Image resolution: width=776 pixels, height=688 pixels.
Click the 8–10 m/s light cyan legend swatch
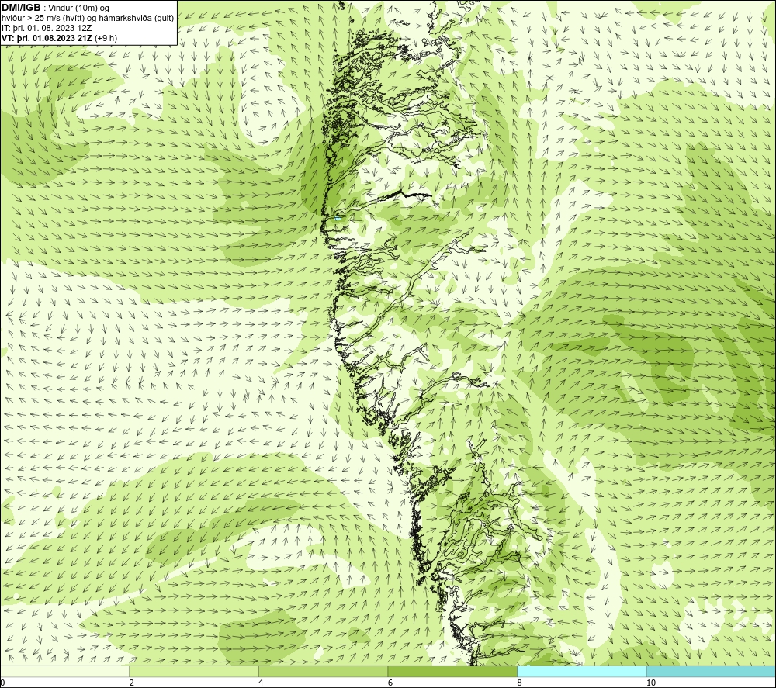[x=581, y=671]
